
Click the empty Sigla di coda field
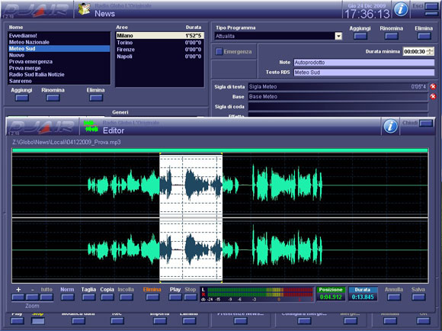(x=338, y=107)
